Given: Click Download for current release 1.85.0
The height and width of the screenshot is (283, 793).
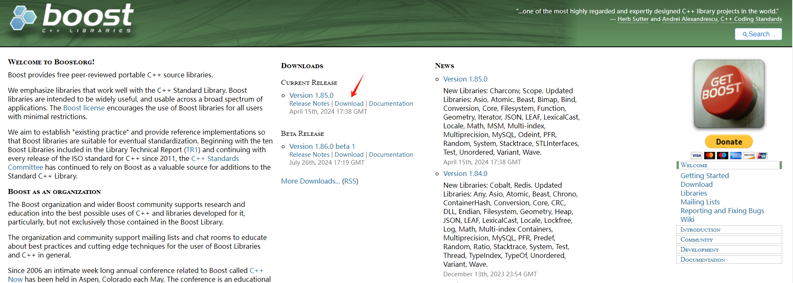Looking at the screenshot, I should pyautogui.click(x=349, y=104).
